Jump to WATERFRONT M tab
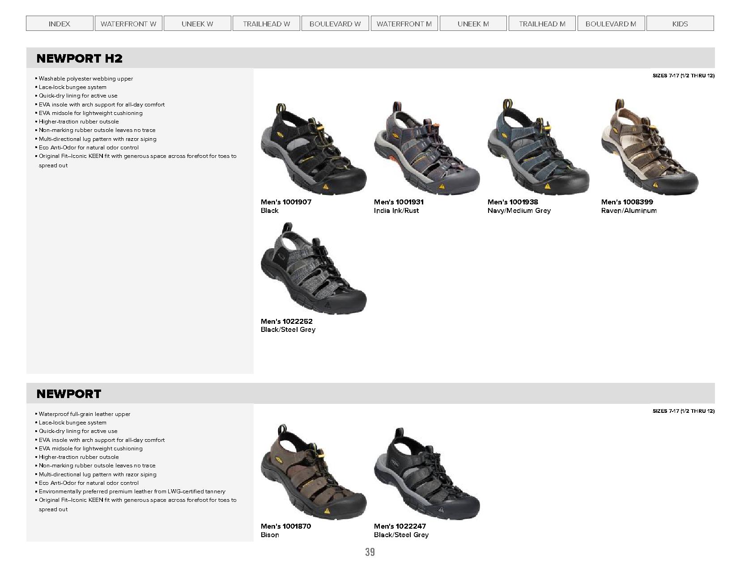This screenshot has width=740, height=568. [404, 24]
